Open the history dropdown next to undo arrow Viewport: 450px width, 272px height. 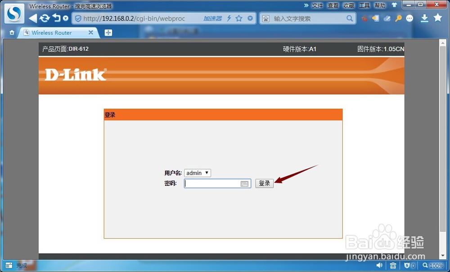[66, 18]
